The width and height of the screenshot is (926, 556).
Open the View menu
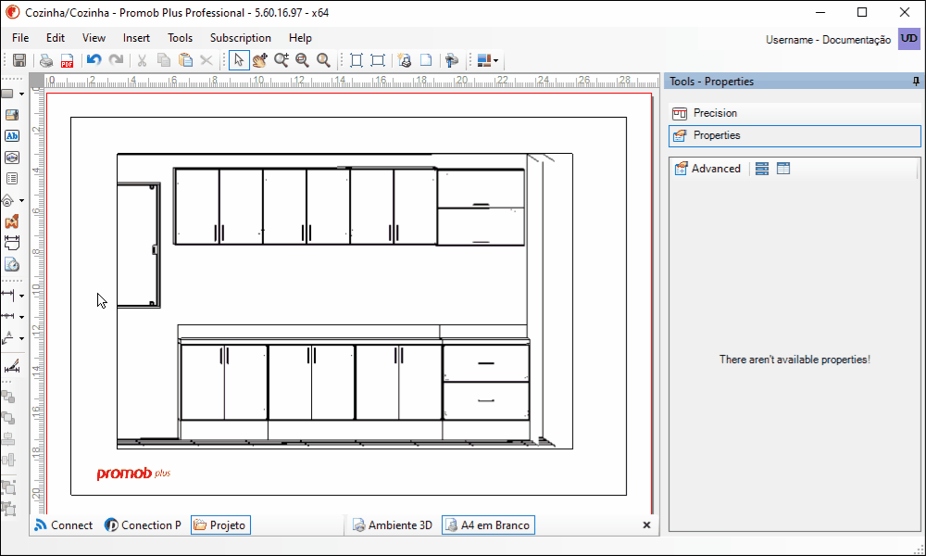[x=94, y=38]
